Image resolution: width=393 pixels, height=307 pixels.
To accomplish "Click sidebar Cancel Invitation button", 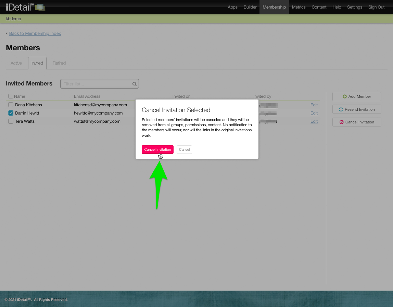I will point(357,122).
